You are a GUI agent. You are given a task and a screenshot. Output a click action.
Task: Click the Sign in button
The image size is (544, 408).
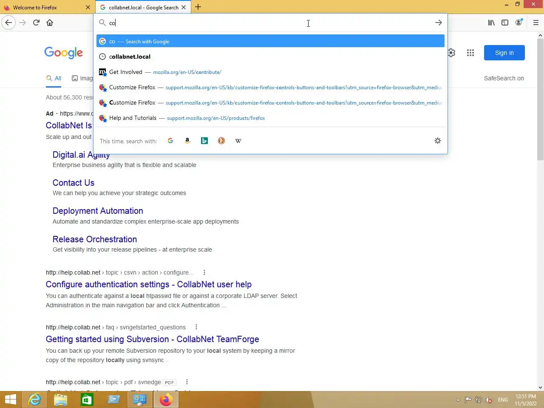[x=504, y=53]
